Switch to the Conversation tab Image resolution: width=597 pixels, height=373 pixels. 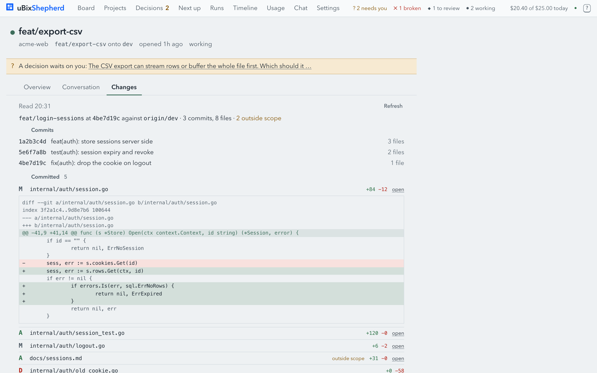pos(81,87)
